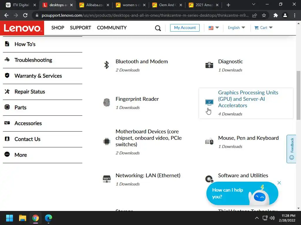Click the Motherboard Devices chip icon

point(107,142)
